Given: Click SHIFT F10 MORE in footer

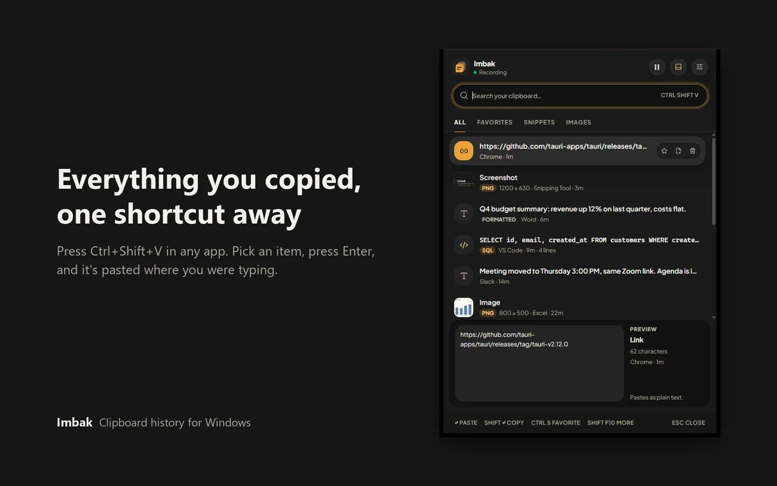Looking at the screenshot, I should [611, 423].
